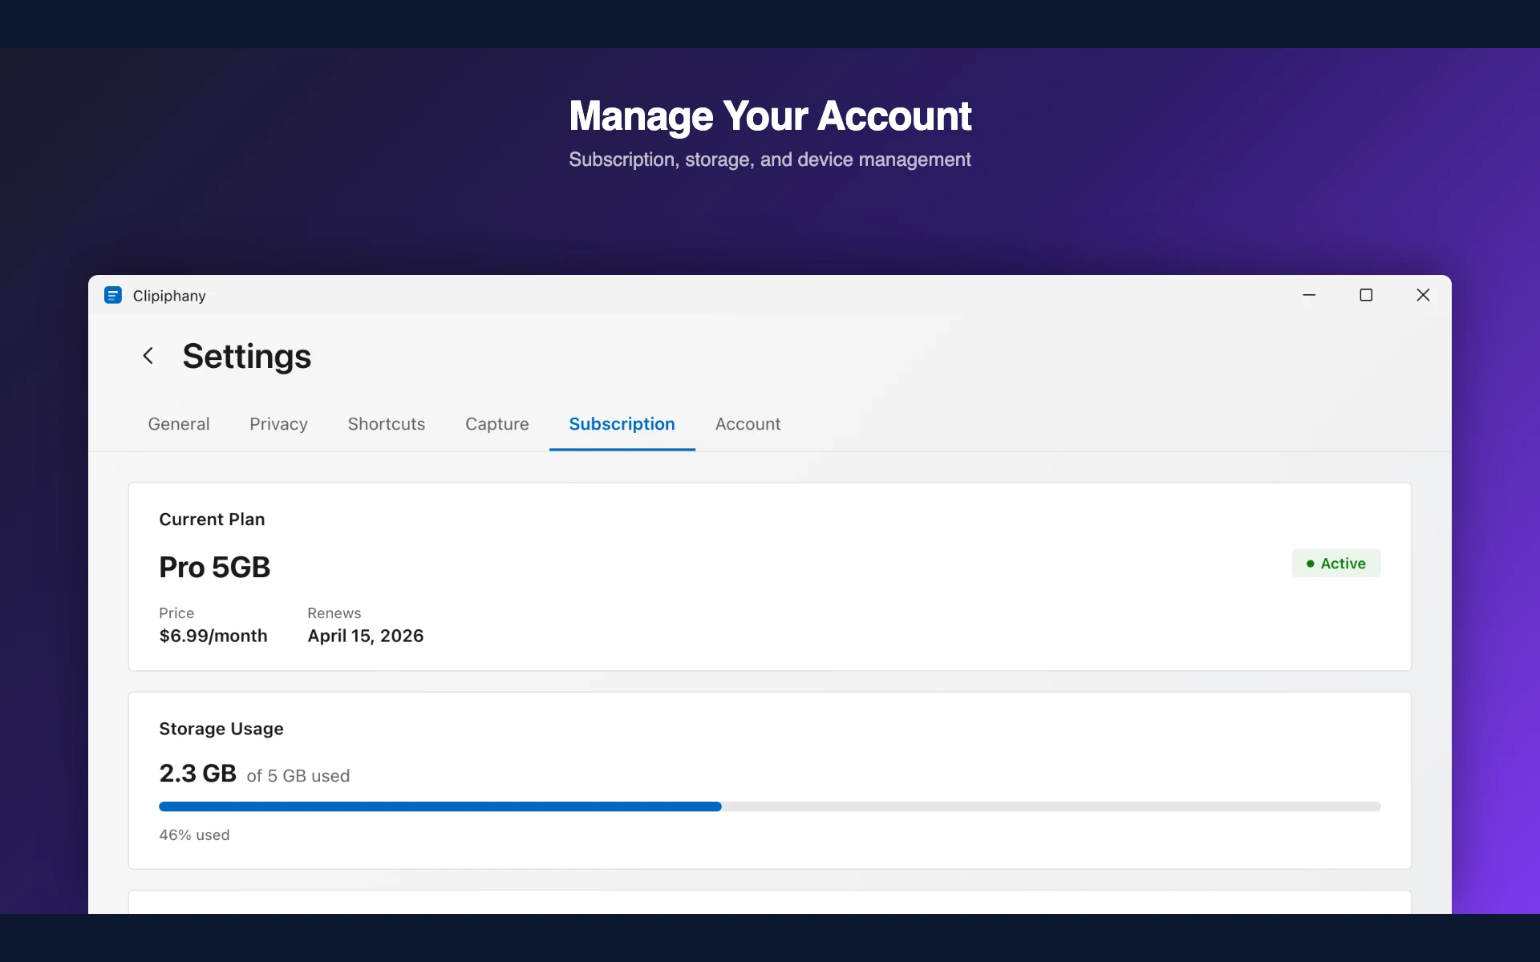Maximize the Clipiphany window
Viewport: 1540px width, 962px height.
1366,295
